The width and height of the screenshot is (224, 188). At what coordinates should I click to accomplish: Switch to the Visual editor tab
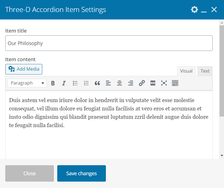coord(186,71)
